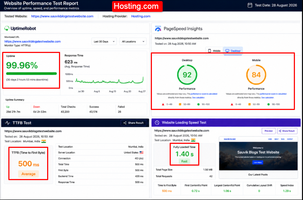Click the Desktop 92 performance score gauge
The width and height of the screenshot is (303, 200).
187,75
